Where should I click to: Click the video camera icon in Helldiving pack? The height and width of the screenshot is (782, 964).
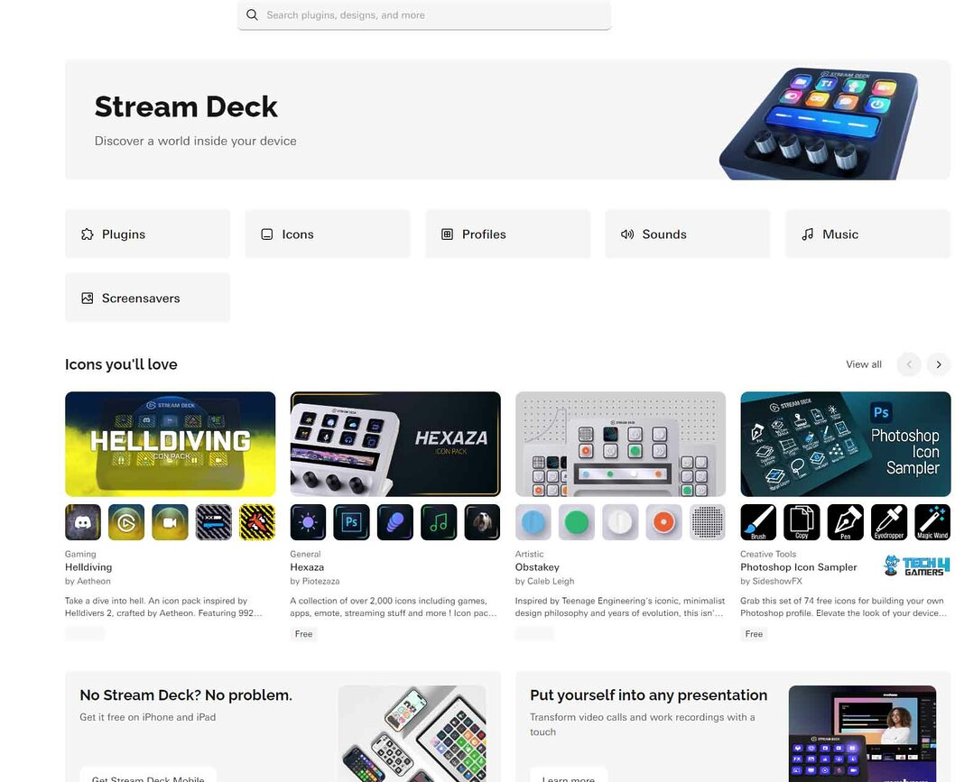coord(170,522)
